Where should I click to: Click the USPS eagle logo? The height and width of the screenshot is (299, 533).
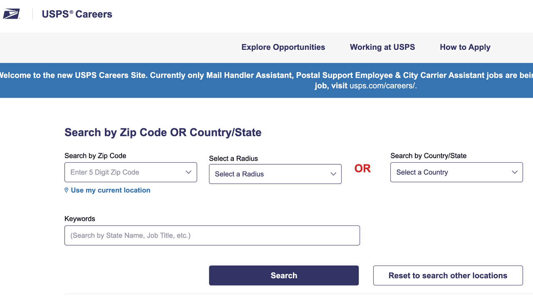[x=11, y=14]
